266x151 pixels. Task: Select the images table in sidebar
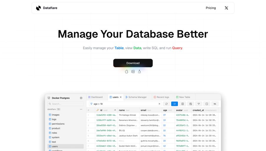coord(65,115)
